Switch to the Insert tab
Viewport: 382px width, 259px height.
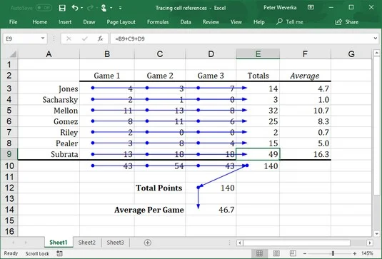(65, 22)
